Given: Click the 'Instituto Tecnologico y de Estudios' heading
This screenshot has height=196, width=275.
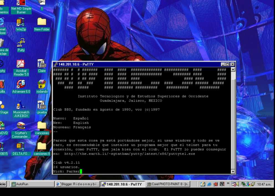Looking at the screenshot, I should pos(143,96).
